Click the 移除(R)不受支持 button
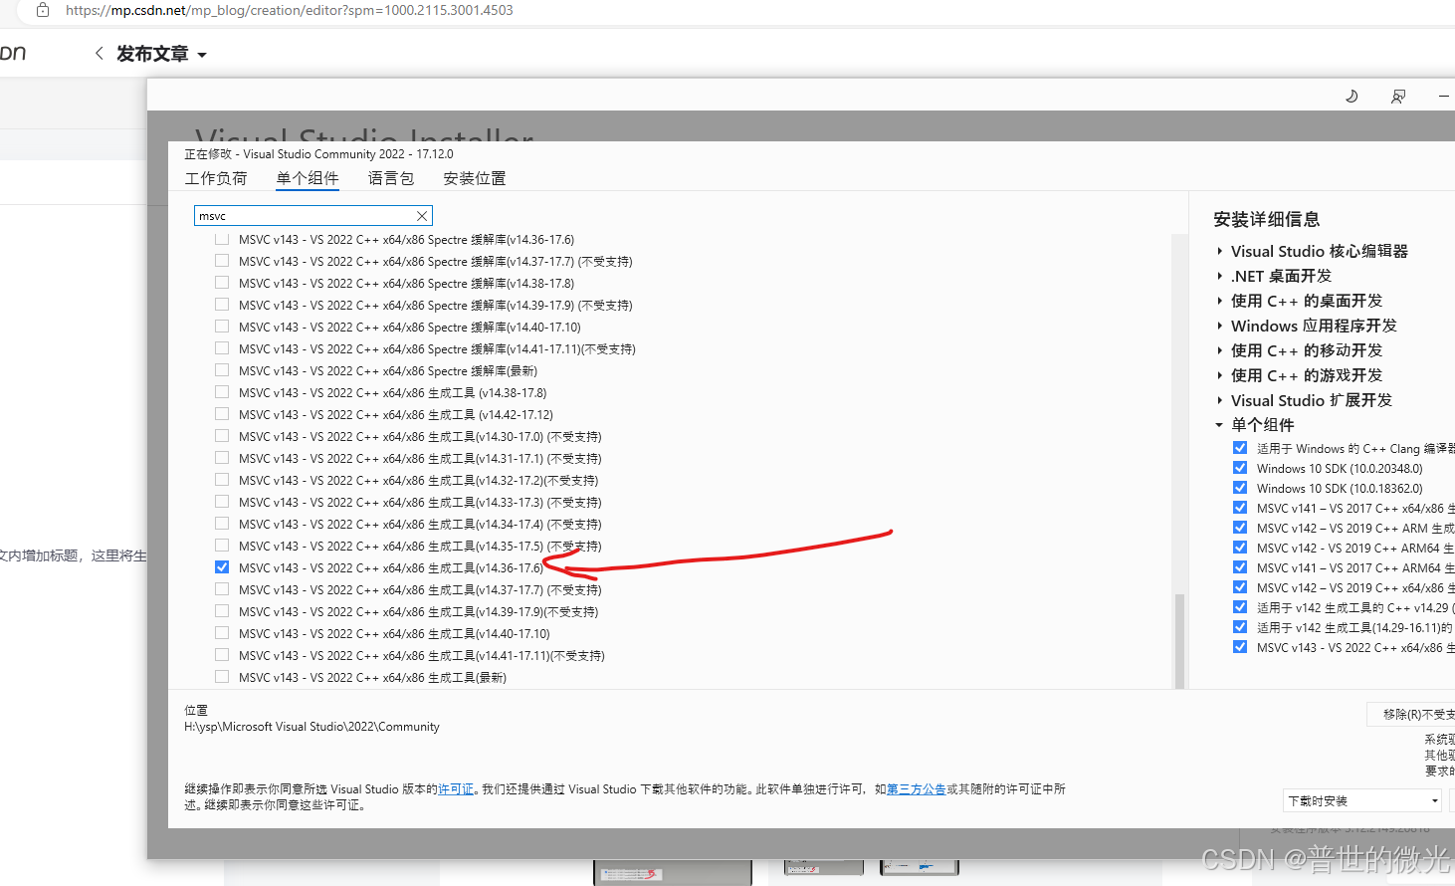The width and height of the screenshot is (1455, 886). 1411,714
